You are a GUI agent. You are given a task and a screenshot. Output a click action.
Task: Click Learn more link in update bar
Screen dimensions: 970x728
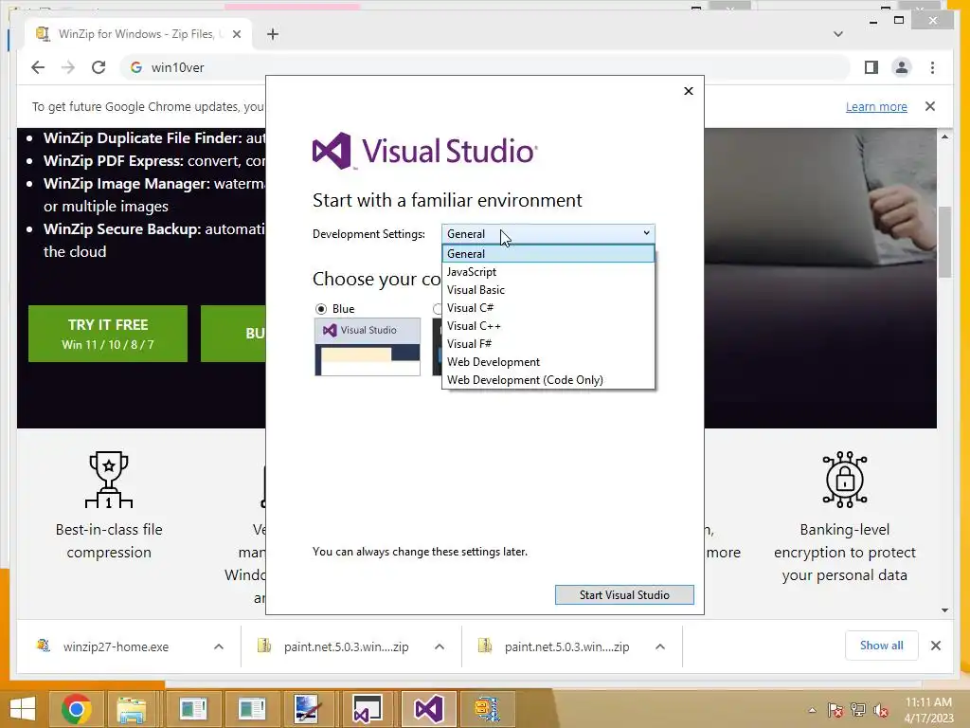[876, 106]
